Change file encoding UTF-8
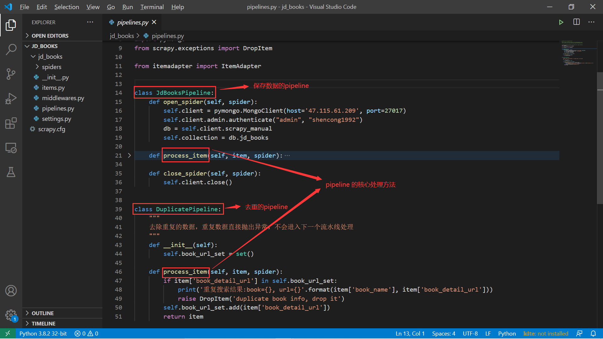 coord(470,333)
